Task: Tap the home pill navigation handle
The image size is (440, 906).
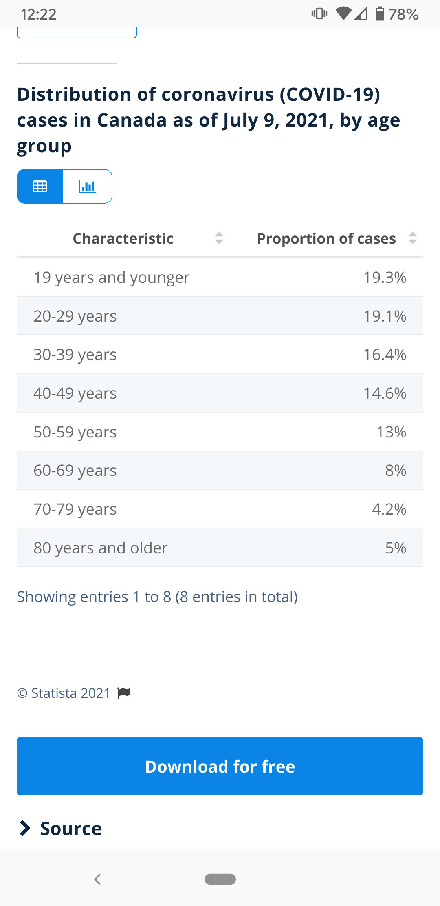Action: [x=220, y=879]
